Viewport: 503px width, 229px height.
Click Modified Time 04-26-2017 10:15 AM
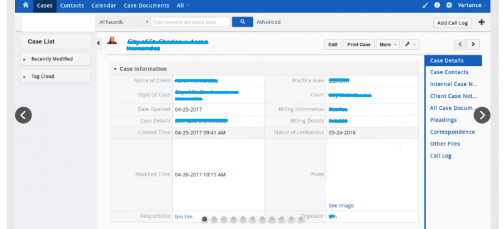[x=200, y=175]
